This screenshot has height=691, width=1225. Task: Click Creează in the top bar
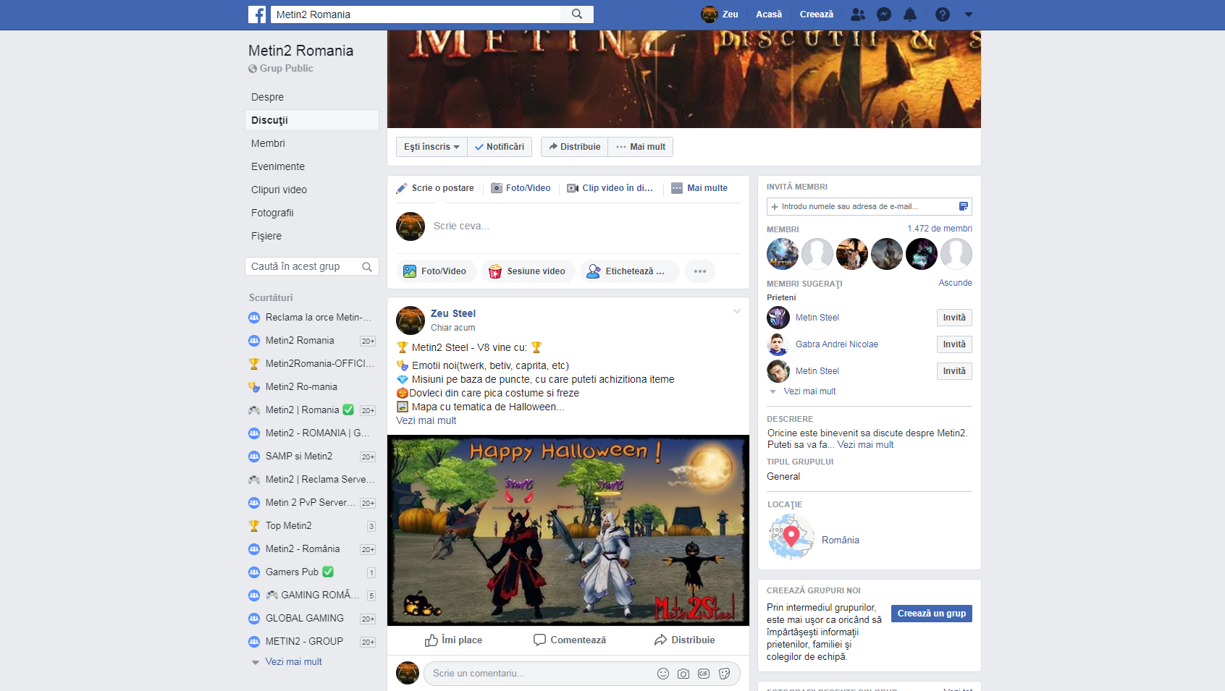[817, 14]
